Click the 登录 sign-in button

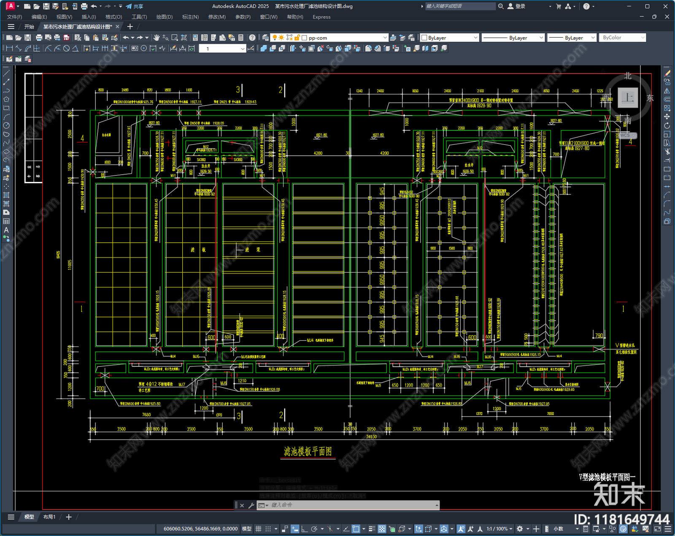(516, 6)
